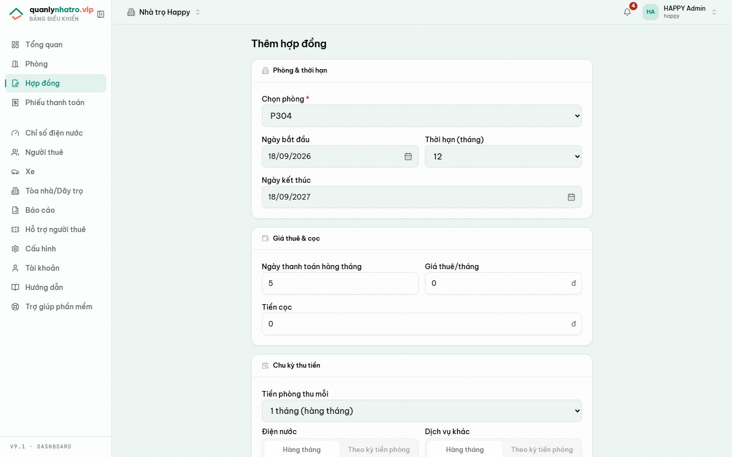Click the Tổng quan dashboard icon

point(15,45)
